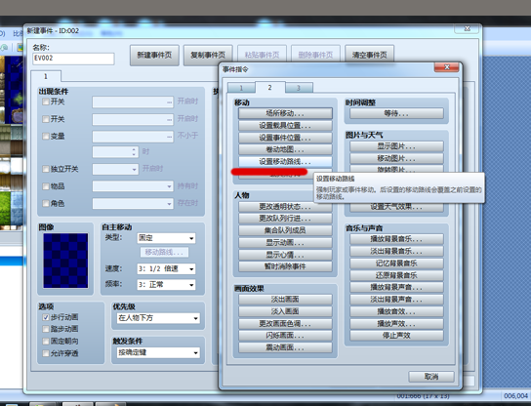Open the 更改透明状态... command

tap(285, 206)
